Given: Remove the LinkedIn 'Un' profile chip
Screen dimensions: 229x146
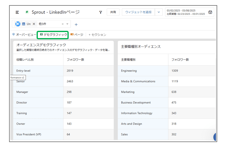Looking at the screenshot, I should [34, 24].
